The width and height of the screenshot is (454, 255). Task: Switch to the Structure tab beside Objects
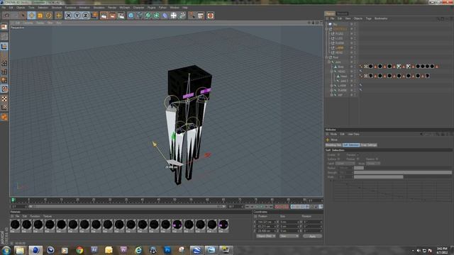pyautogui.click(x=342, y=13)
